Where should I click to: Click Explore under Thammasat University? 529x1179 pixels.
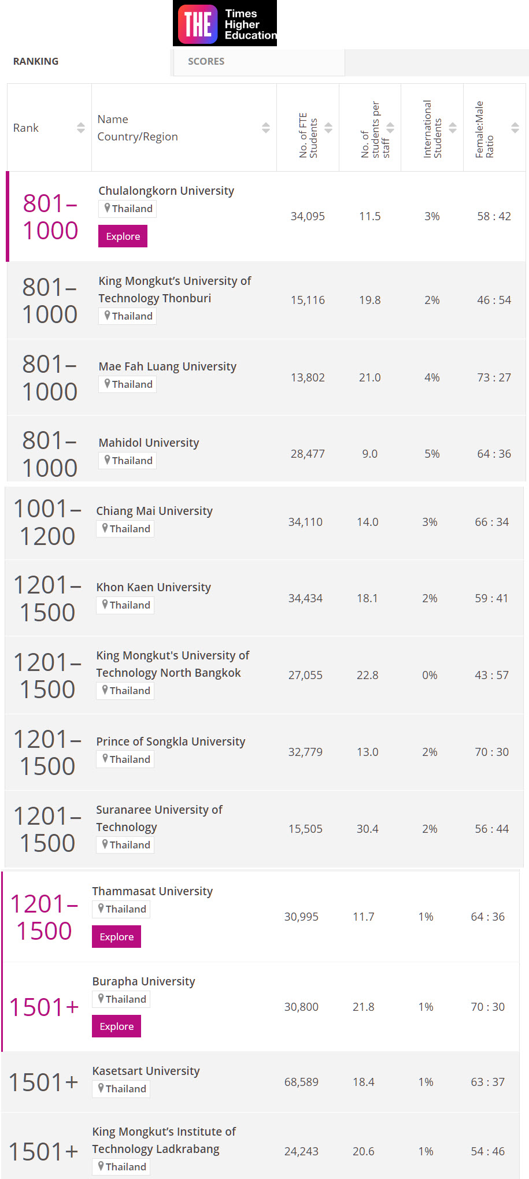click(116, 937)
